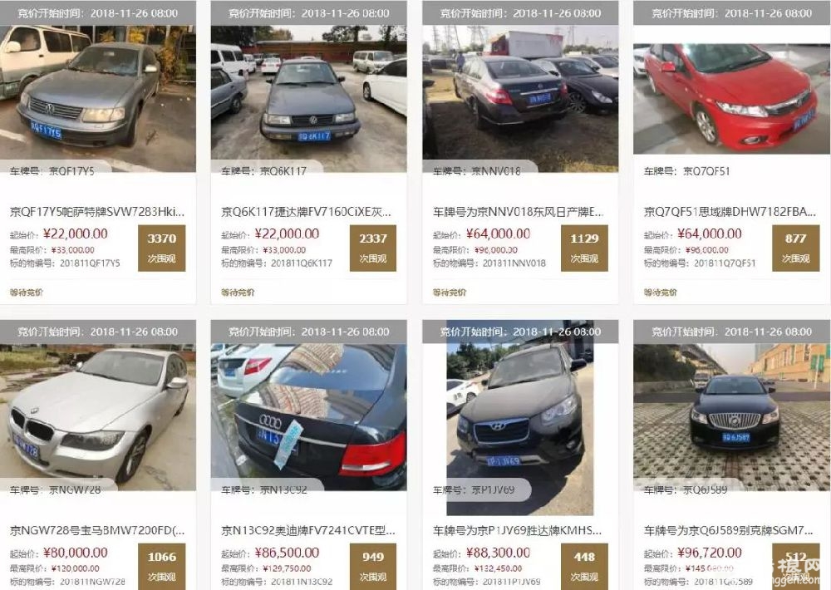Open the Nissan 京NNV018 car photo
Viewport: 831px width, 590px height.
tap(520, 99)
